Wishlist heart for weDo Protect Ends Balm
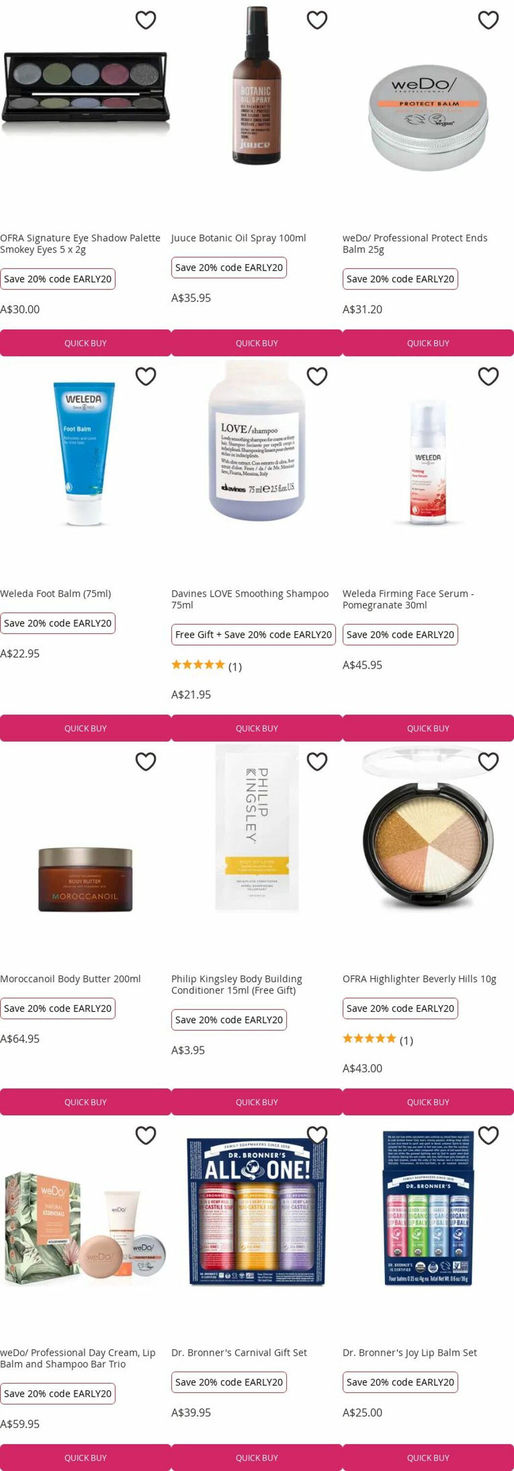The image size is (514, 1471). pos(488,20)
